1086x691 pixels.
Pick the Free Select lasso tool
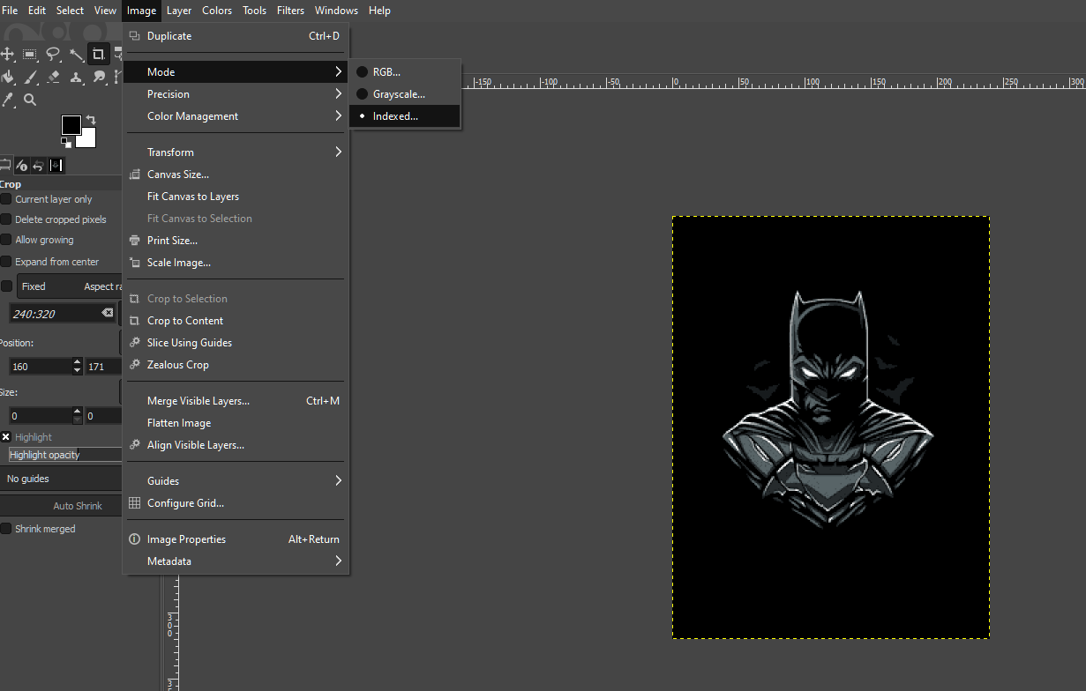point(52,54)
